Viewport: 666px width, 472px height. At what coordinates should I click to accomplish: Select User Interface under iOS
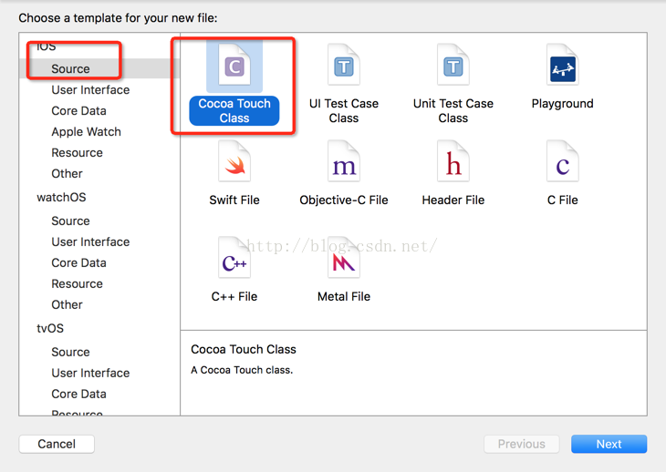[90, 90]
